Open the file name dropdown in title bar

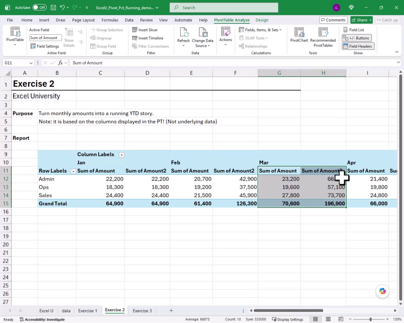(157, 8)
